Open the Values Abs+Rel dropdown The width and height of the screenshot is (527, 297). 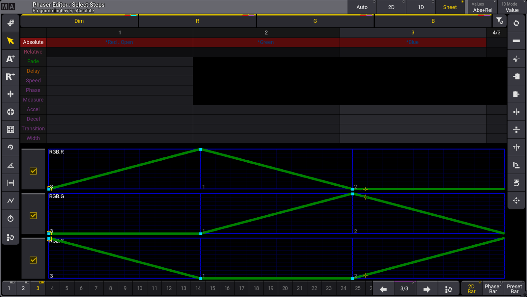pyautogui.click(x=483, y=7)
